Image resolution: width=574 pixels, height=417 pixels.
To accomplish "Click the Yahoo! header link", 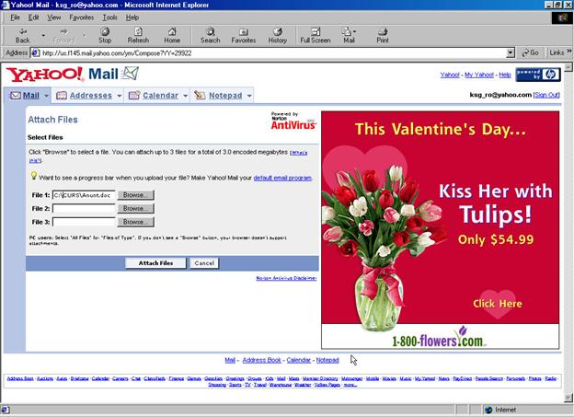I will 450,75.
